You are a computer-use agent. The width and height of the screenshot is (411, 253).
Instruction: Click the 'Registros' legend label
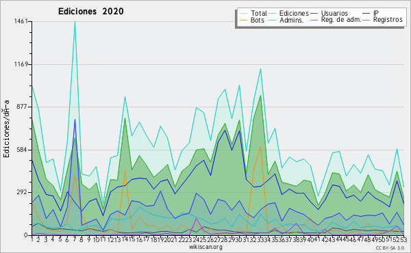[x=388, y=20]
